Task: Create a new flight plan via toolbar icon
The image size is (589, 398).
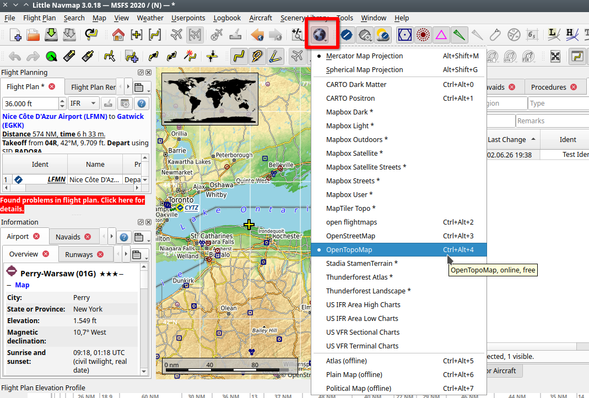Action: (15, 35)
